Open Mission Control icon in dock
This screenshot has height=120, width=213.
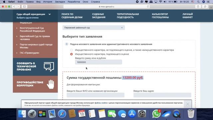tap(42, 114)
